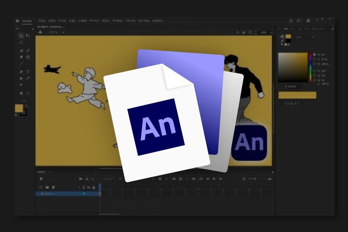Click the stroke pencil icon in Color panel
The image size is (348, 232).
point(282,41)
